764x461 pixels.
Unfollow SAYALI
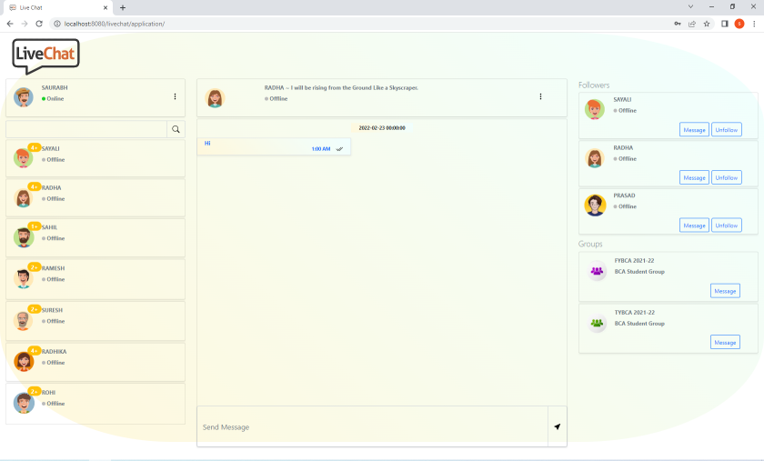727,130
